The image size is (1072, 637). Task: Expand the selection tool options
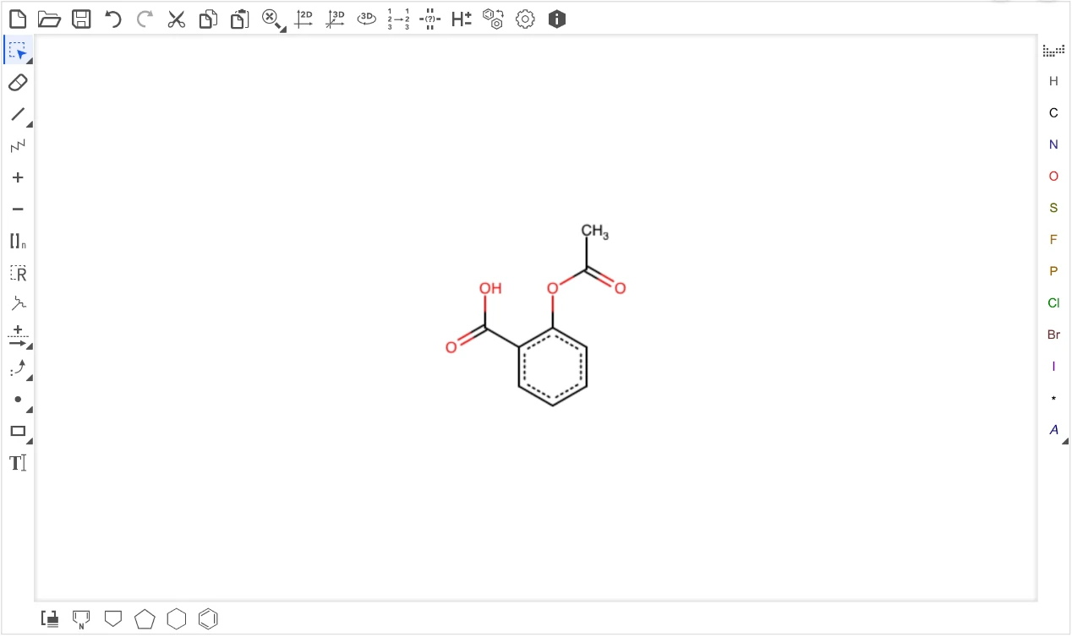click(x=28, y=59)
